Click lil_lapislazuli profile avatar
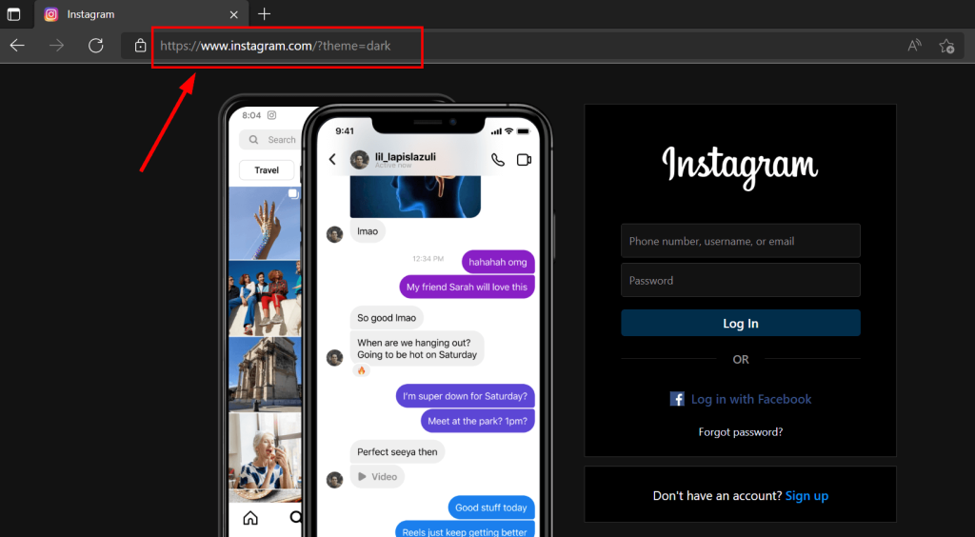Viewport: 975px width, 537px height. click(x=359, y=160)
